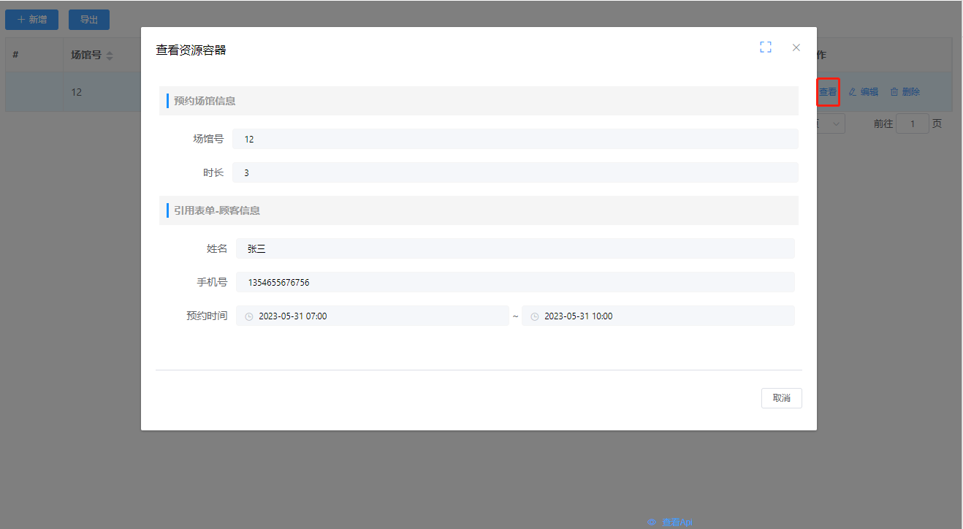The image size is (963, 529).
Task: Click the 新增 button with plus icon
Action: (x=32, y=20)
